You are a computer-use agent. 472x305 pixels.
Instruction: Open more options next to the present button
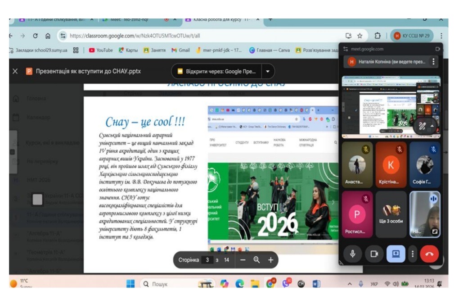click(x=412, y=254)
